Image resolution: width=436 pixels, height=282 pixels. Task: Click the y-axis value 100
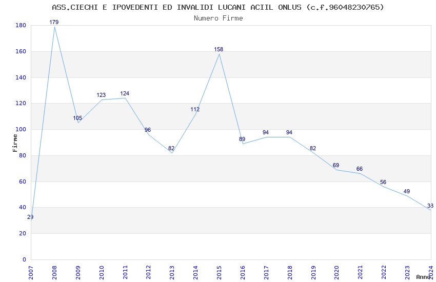pyautogui.click(x=21, y=129)
